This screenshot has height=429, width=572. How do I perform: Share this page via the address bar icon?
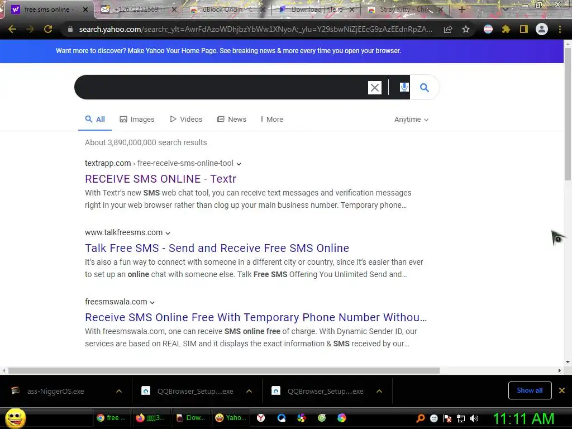coord(448,30)
